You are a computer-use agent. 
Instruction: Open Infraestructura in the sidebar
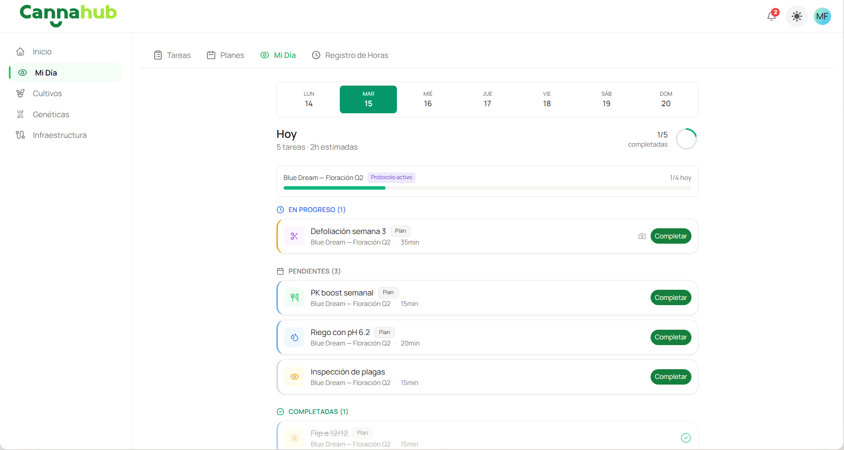click(x=65, y=135)
